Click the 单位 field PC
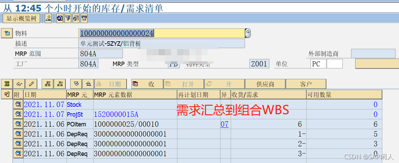 pos(318,64)
